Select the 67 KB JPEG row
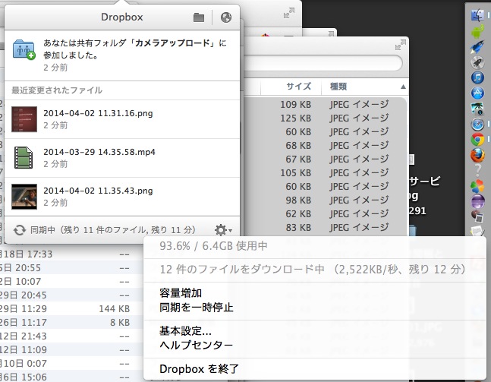 pyautogui.click(x=326, y=159)
